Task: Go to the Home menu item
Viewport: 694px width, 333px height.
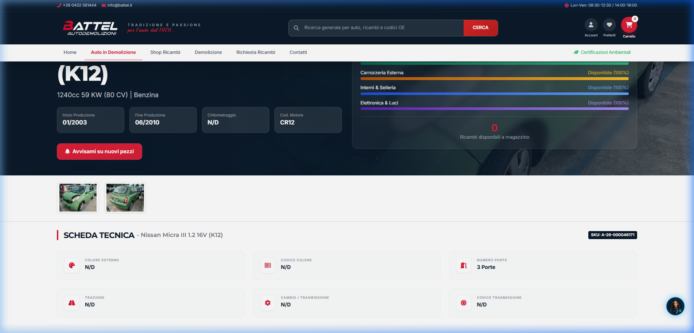Action: pyautogui.click(x=70, y=52)
